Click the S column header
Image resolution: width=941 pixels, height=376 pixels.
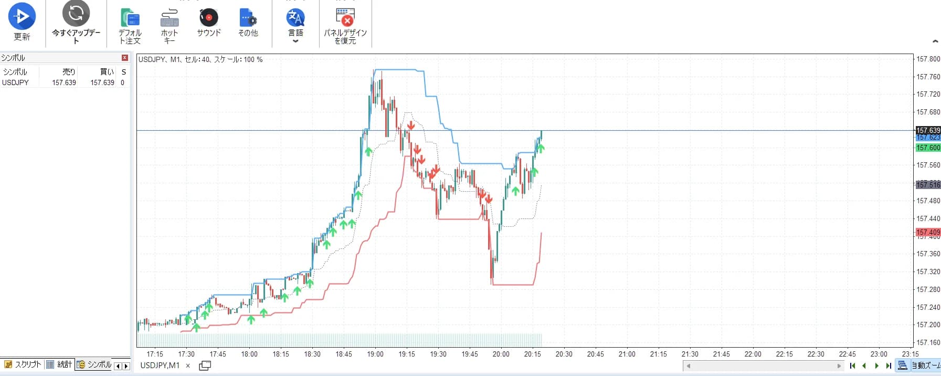click(x=124, y=72)
